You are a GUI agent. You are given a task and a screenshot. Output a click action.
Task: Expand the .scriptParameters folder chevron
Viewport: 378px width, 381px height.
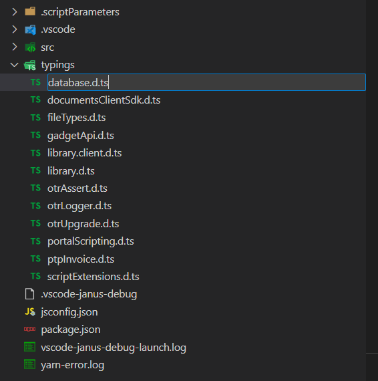click(x=15, y=11)
